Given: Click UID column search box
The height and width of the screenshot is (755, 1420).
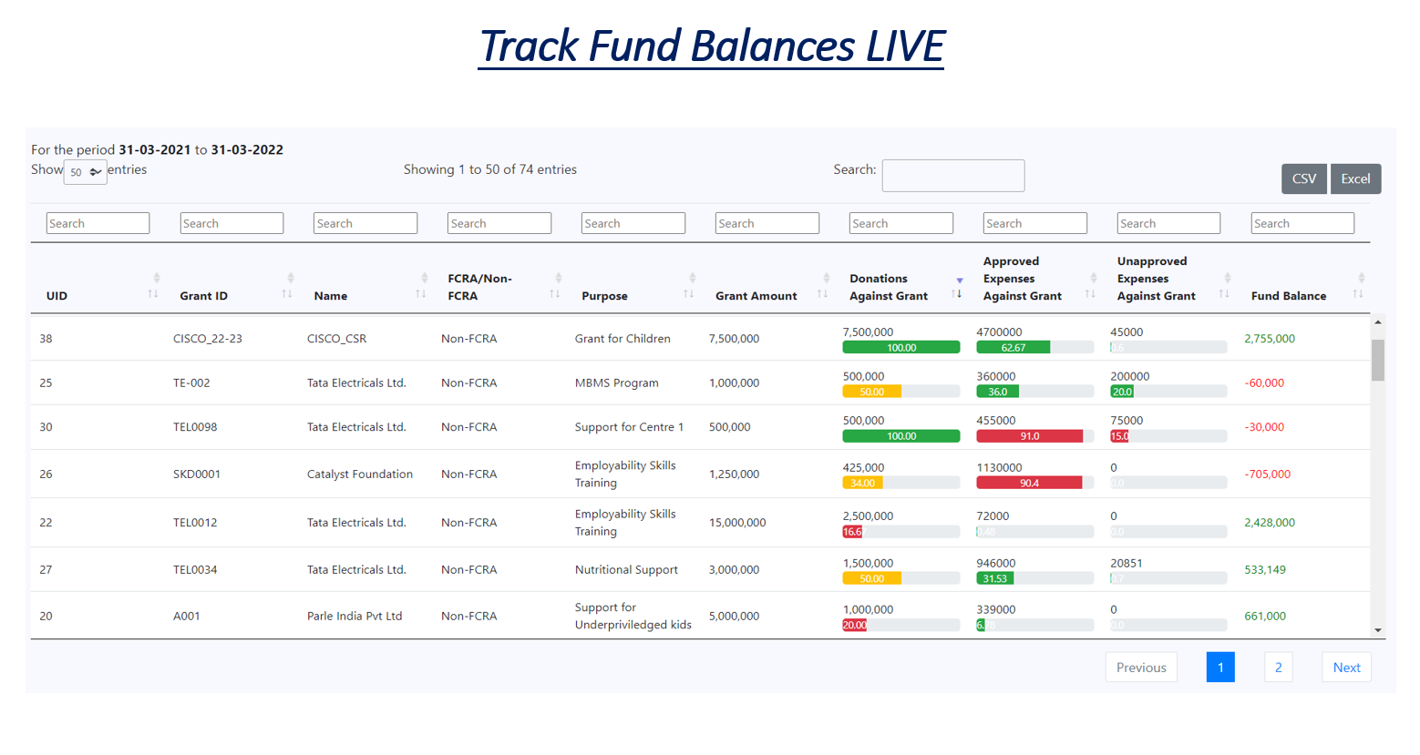Looking at the screenshot, I should coord(98,223).
